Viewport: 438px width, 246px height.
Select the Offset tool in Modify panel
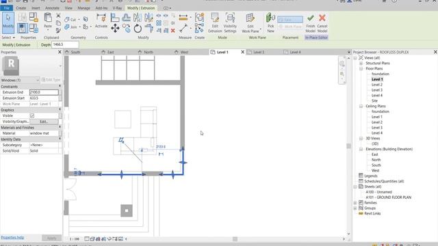click(x=126, y=18)
